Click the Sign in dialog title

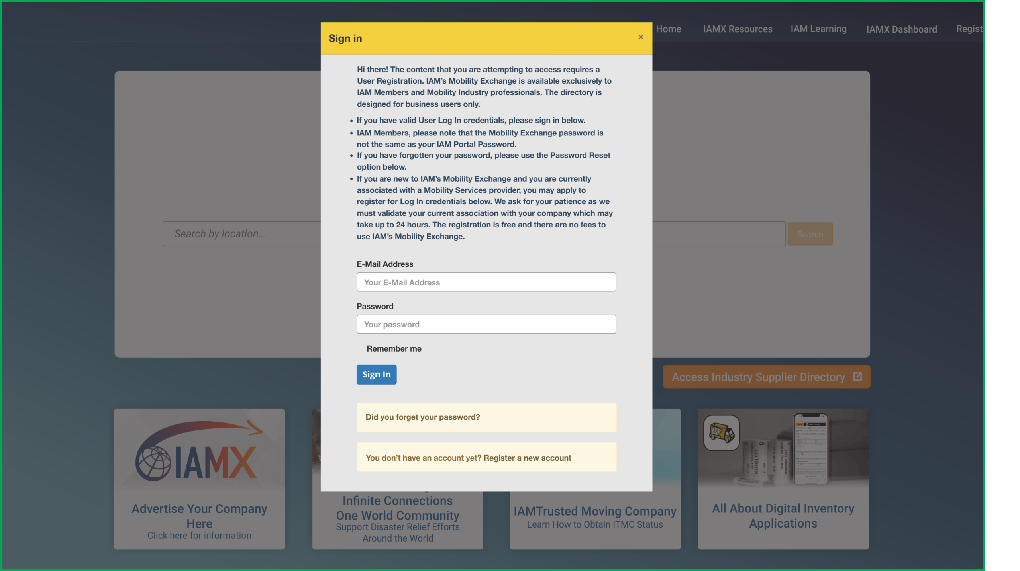345,38
